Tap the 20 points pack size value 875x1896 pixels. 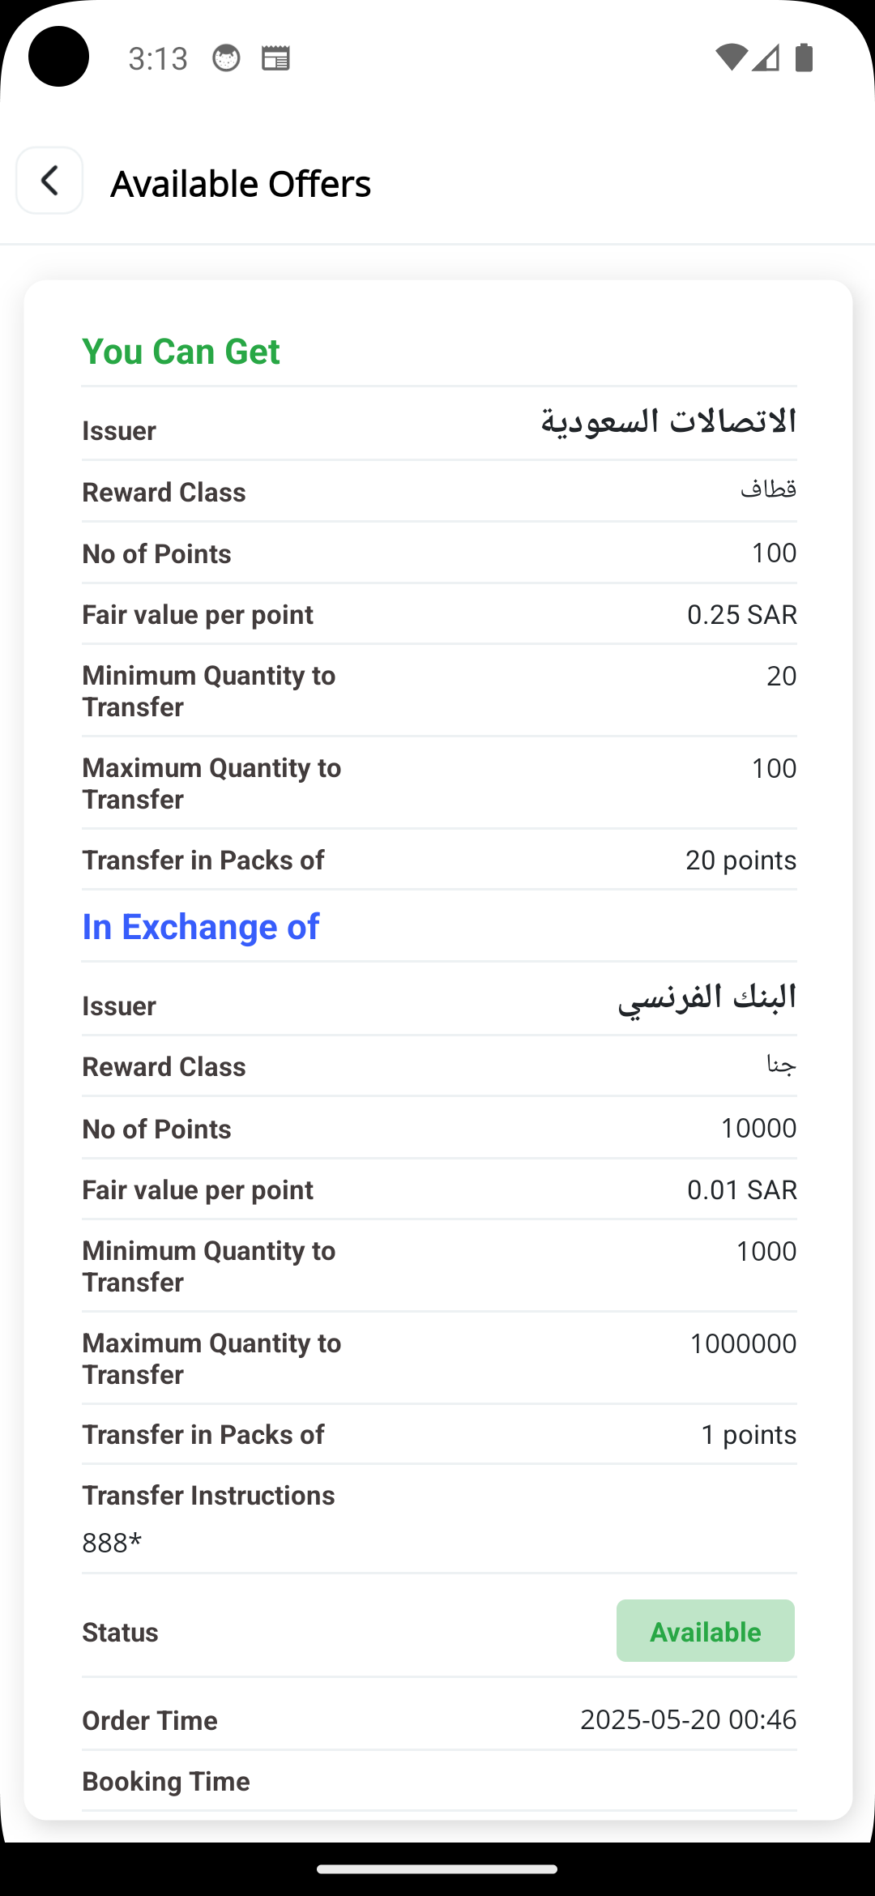741,860
